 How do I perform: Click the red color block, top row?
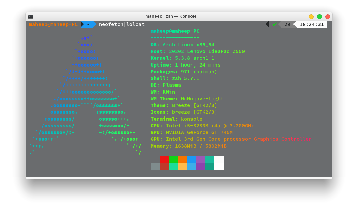click(164, 159)
